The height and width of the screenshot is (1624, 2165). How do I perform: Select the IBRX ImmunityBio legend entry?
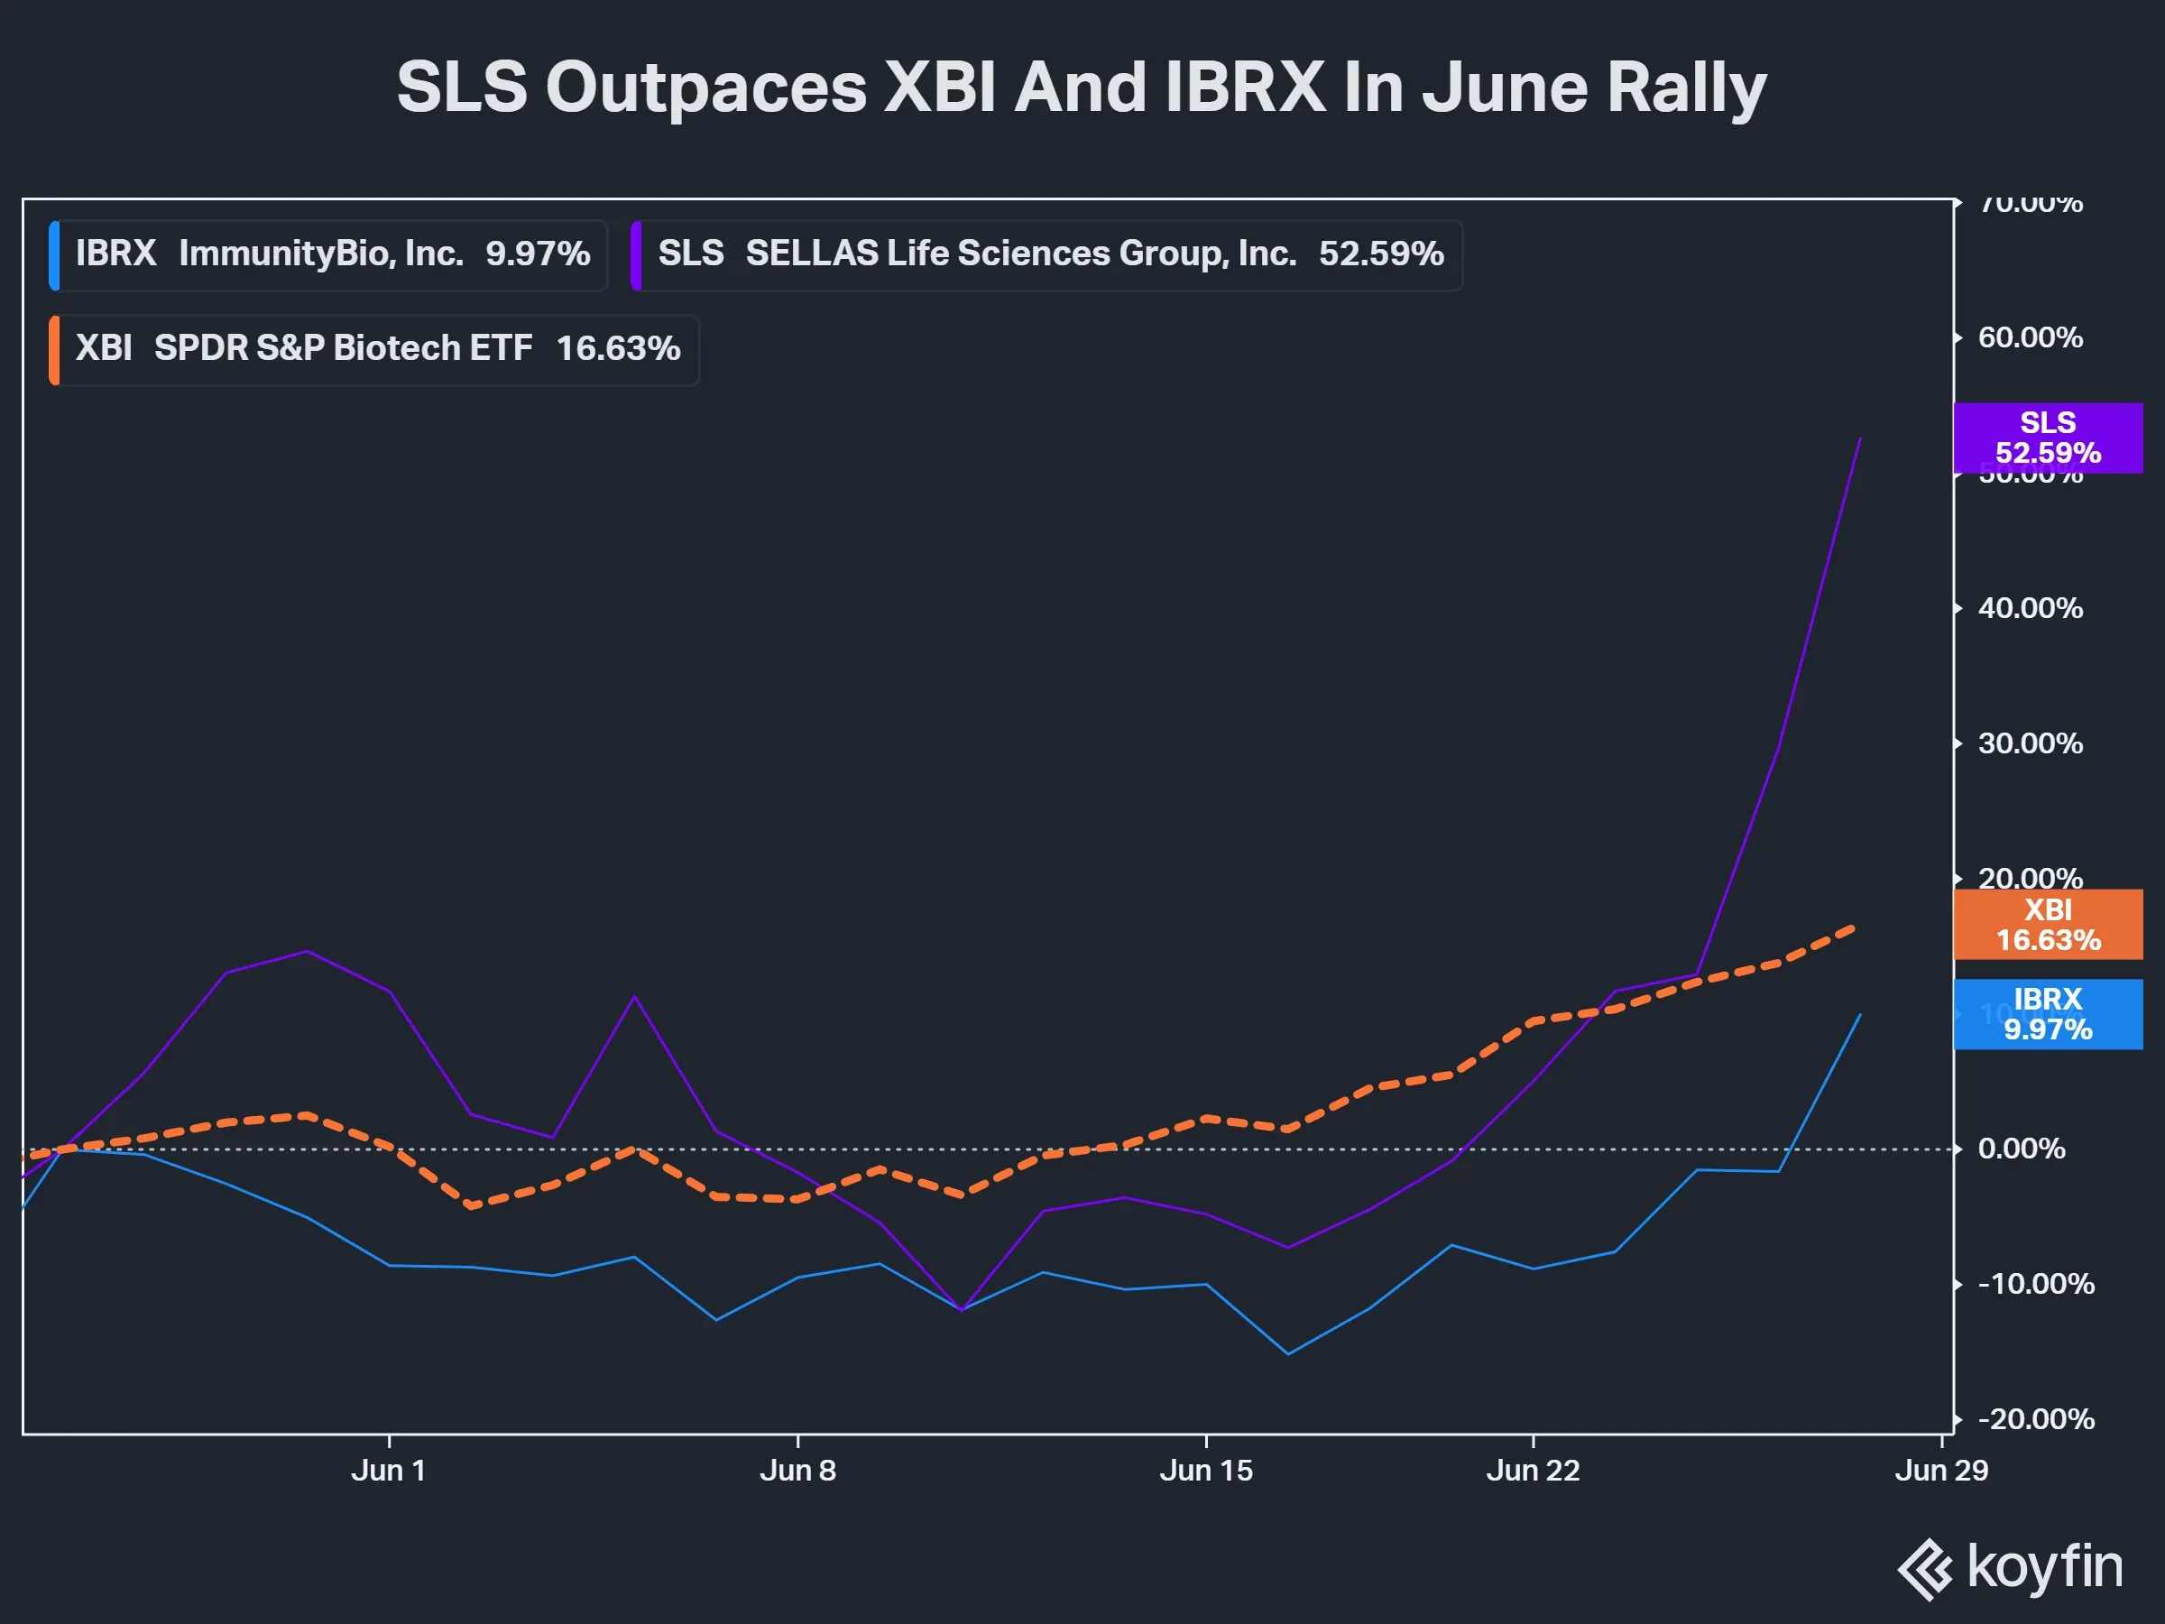tap(329, 254)
